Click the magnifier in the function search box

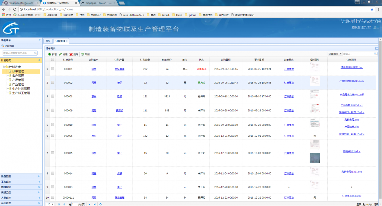tap(36, 53)
